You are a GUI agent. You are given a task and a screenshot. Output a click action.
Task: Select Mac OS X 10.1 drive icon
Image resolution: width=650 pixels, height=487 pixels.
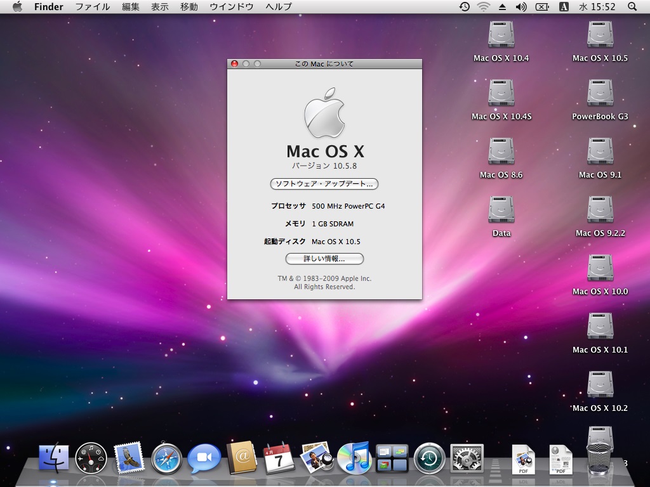[600, 327]
